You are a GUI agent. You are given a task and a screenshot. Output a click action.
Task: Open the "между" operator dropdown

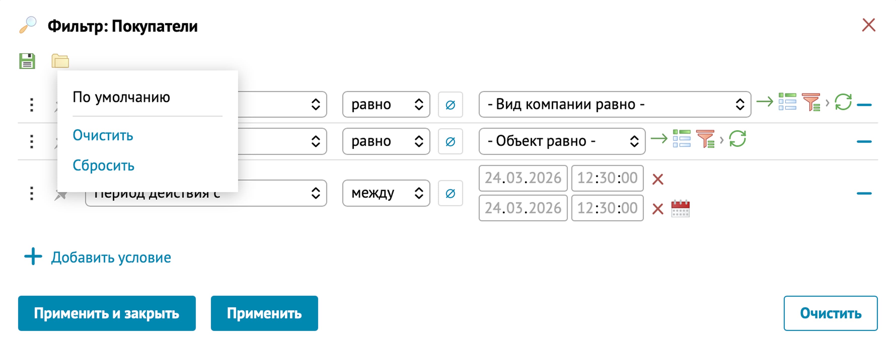pyautogui.click(x=386, y=193)
